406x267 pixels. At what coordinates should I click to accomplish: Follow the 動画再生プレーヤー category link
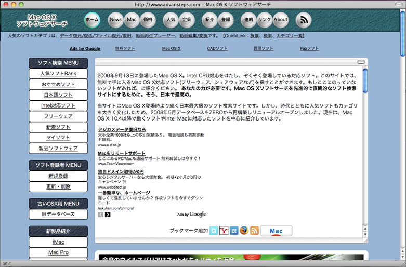pyautogui.click(x=155, y=36)
